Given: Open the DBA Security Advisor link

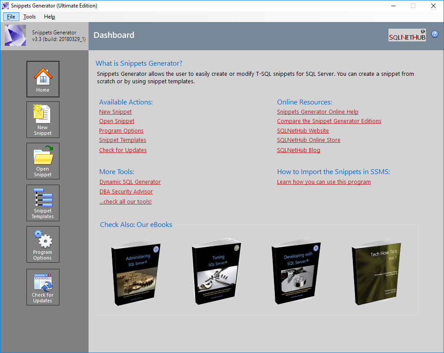Looking at the screenshot, I should click(126, 192).
